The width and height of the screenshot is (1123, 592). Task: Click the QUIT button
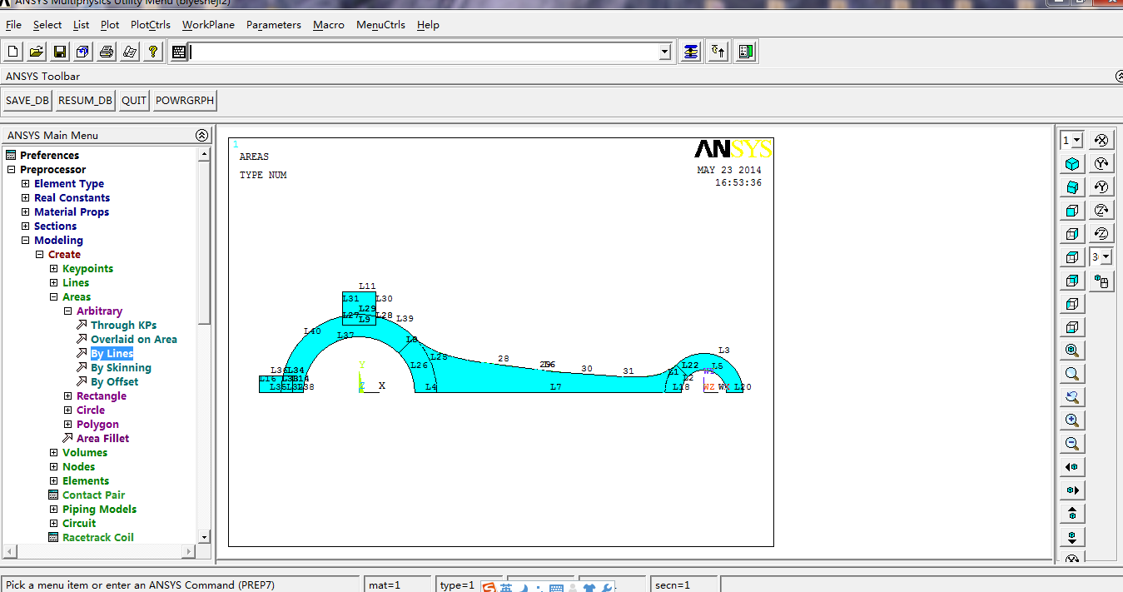[x=134, y=101]
